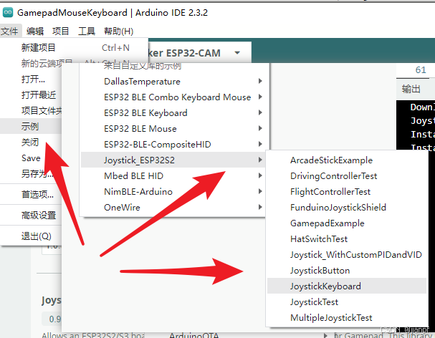Choose 另存为... in the file menu
Viewport: 435px width, 338px height.
tap(31, 174)
